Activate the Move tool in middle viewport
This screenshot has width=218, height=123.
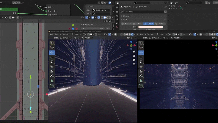[52, 53]
